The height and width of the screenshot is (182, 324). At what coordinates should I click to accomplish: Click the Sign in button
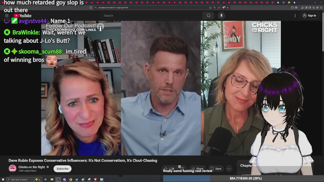[309, 16]
